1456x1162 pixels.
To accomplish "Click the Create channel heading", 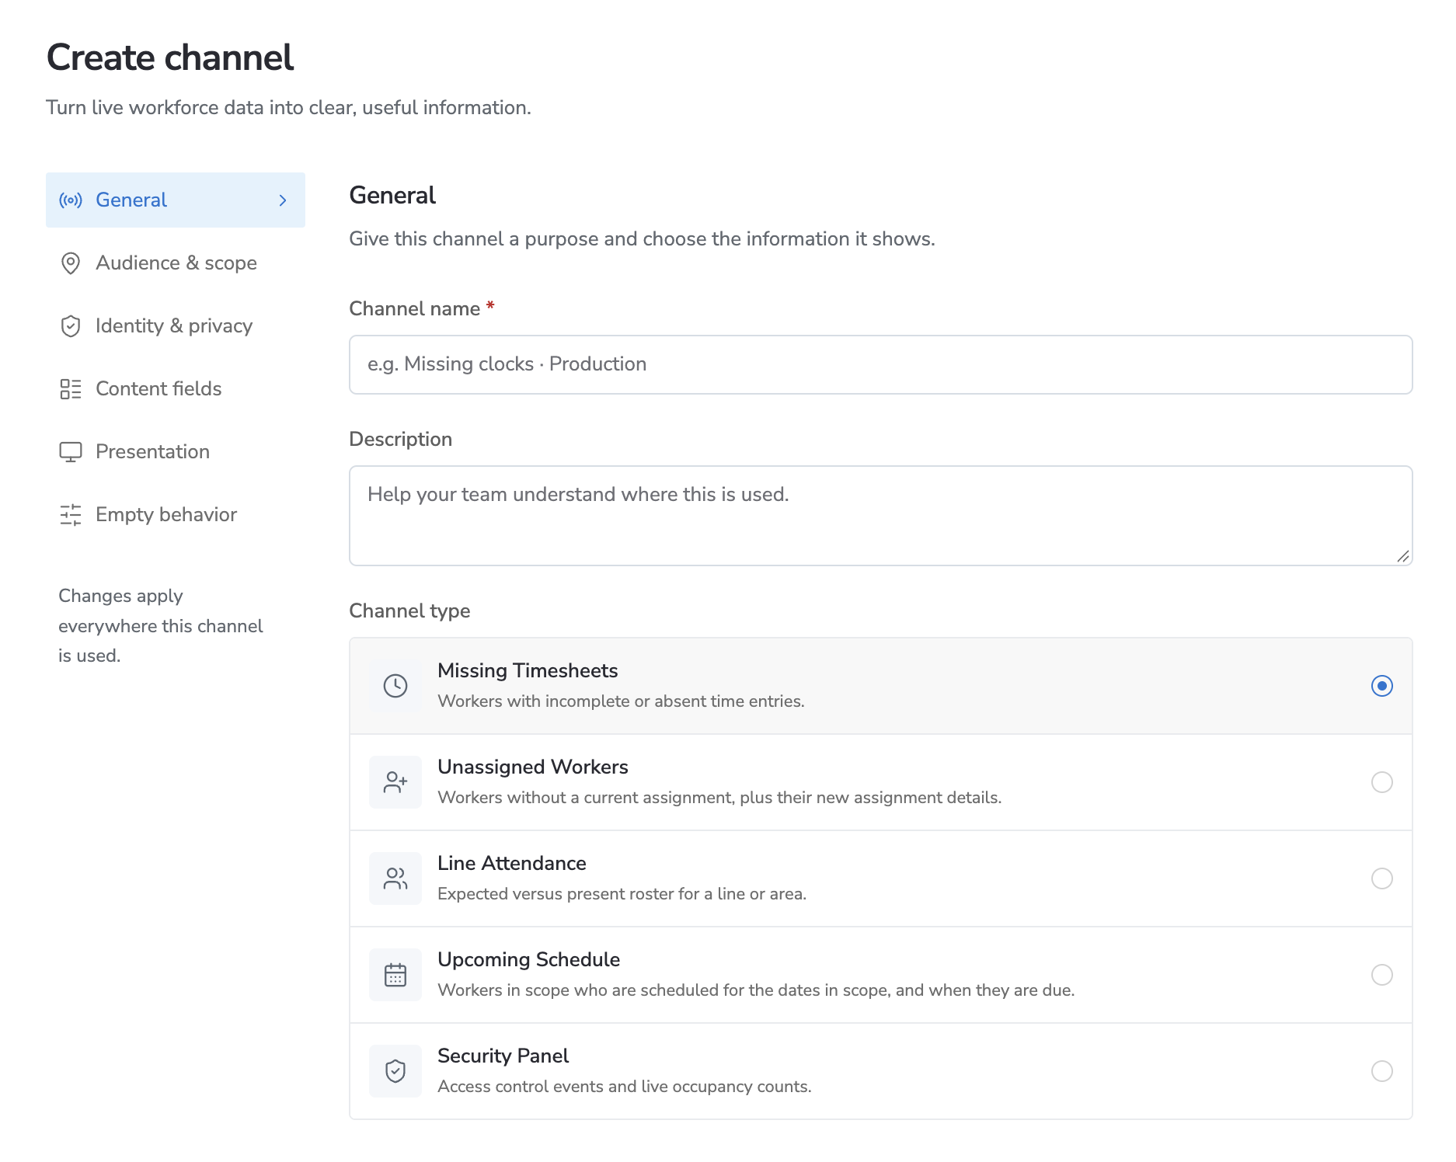I will point(170,57).
